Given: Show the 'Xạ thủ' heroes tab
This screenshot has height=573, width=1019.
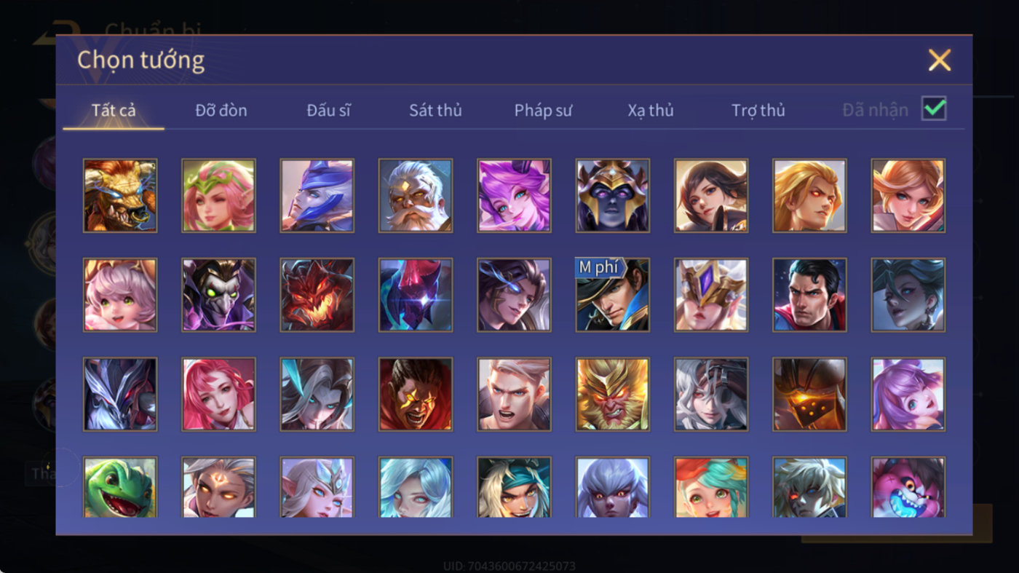Looking at the screenshot, I should [651, 110].
